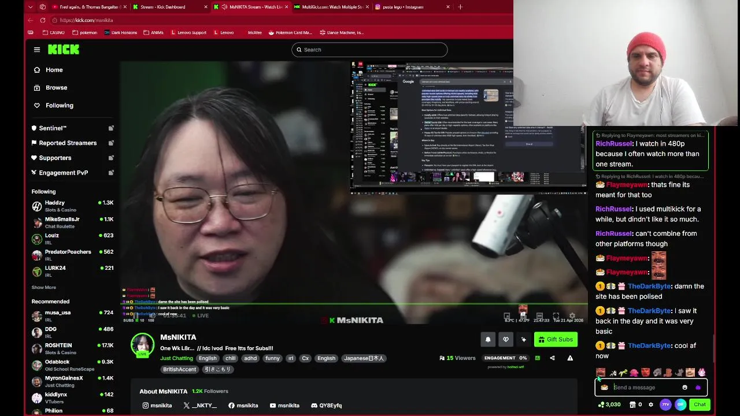Click the video player settings gear
Viewport: 740px width, 416px height.
[572, 316]
